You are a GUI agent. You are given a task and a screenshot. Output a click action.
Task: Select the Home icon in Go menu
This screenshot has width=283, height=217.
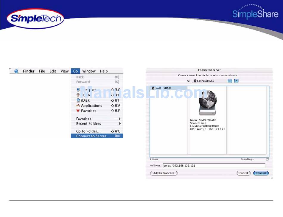click(x=78, y=95)
